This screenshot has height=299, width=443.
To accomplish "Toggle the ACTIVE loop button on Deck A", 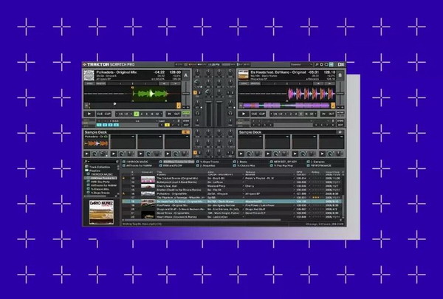I will (x=185, y=114).
